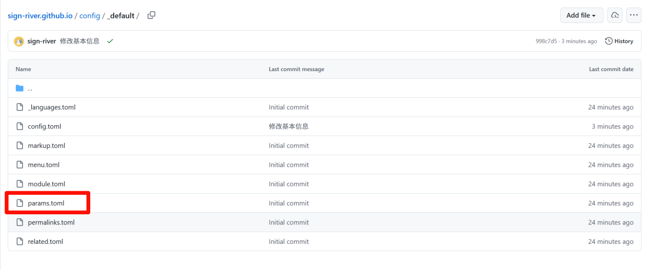This screenshot has width=649, height=270.
Task: Navigate to the parent '..' row
Action: (325, 88)
